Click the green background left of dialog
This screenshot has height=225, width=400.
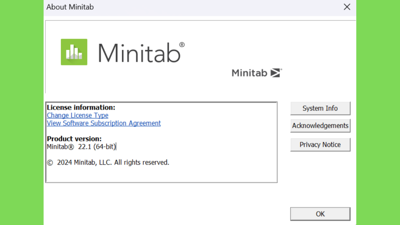pos(22,112)
